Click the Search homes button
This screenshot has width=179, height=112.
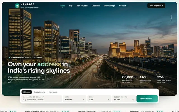147,99
